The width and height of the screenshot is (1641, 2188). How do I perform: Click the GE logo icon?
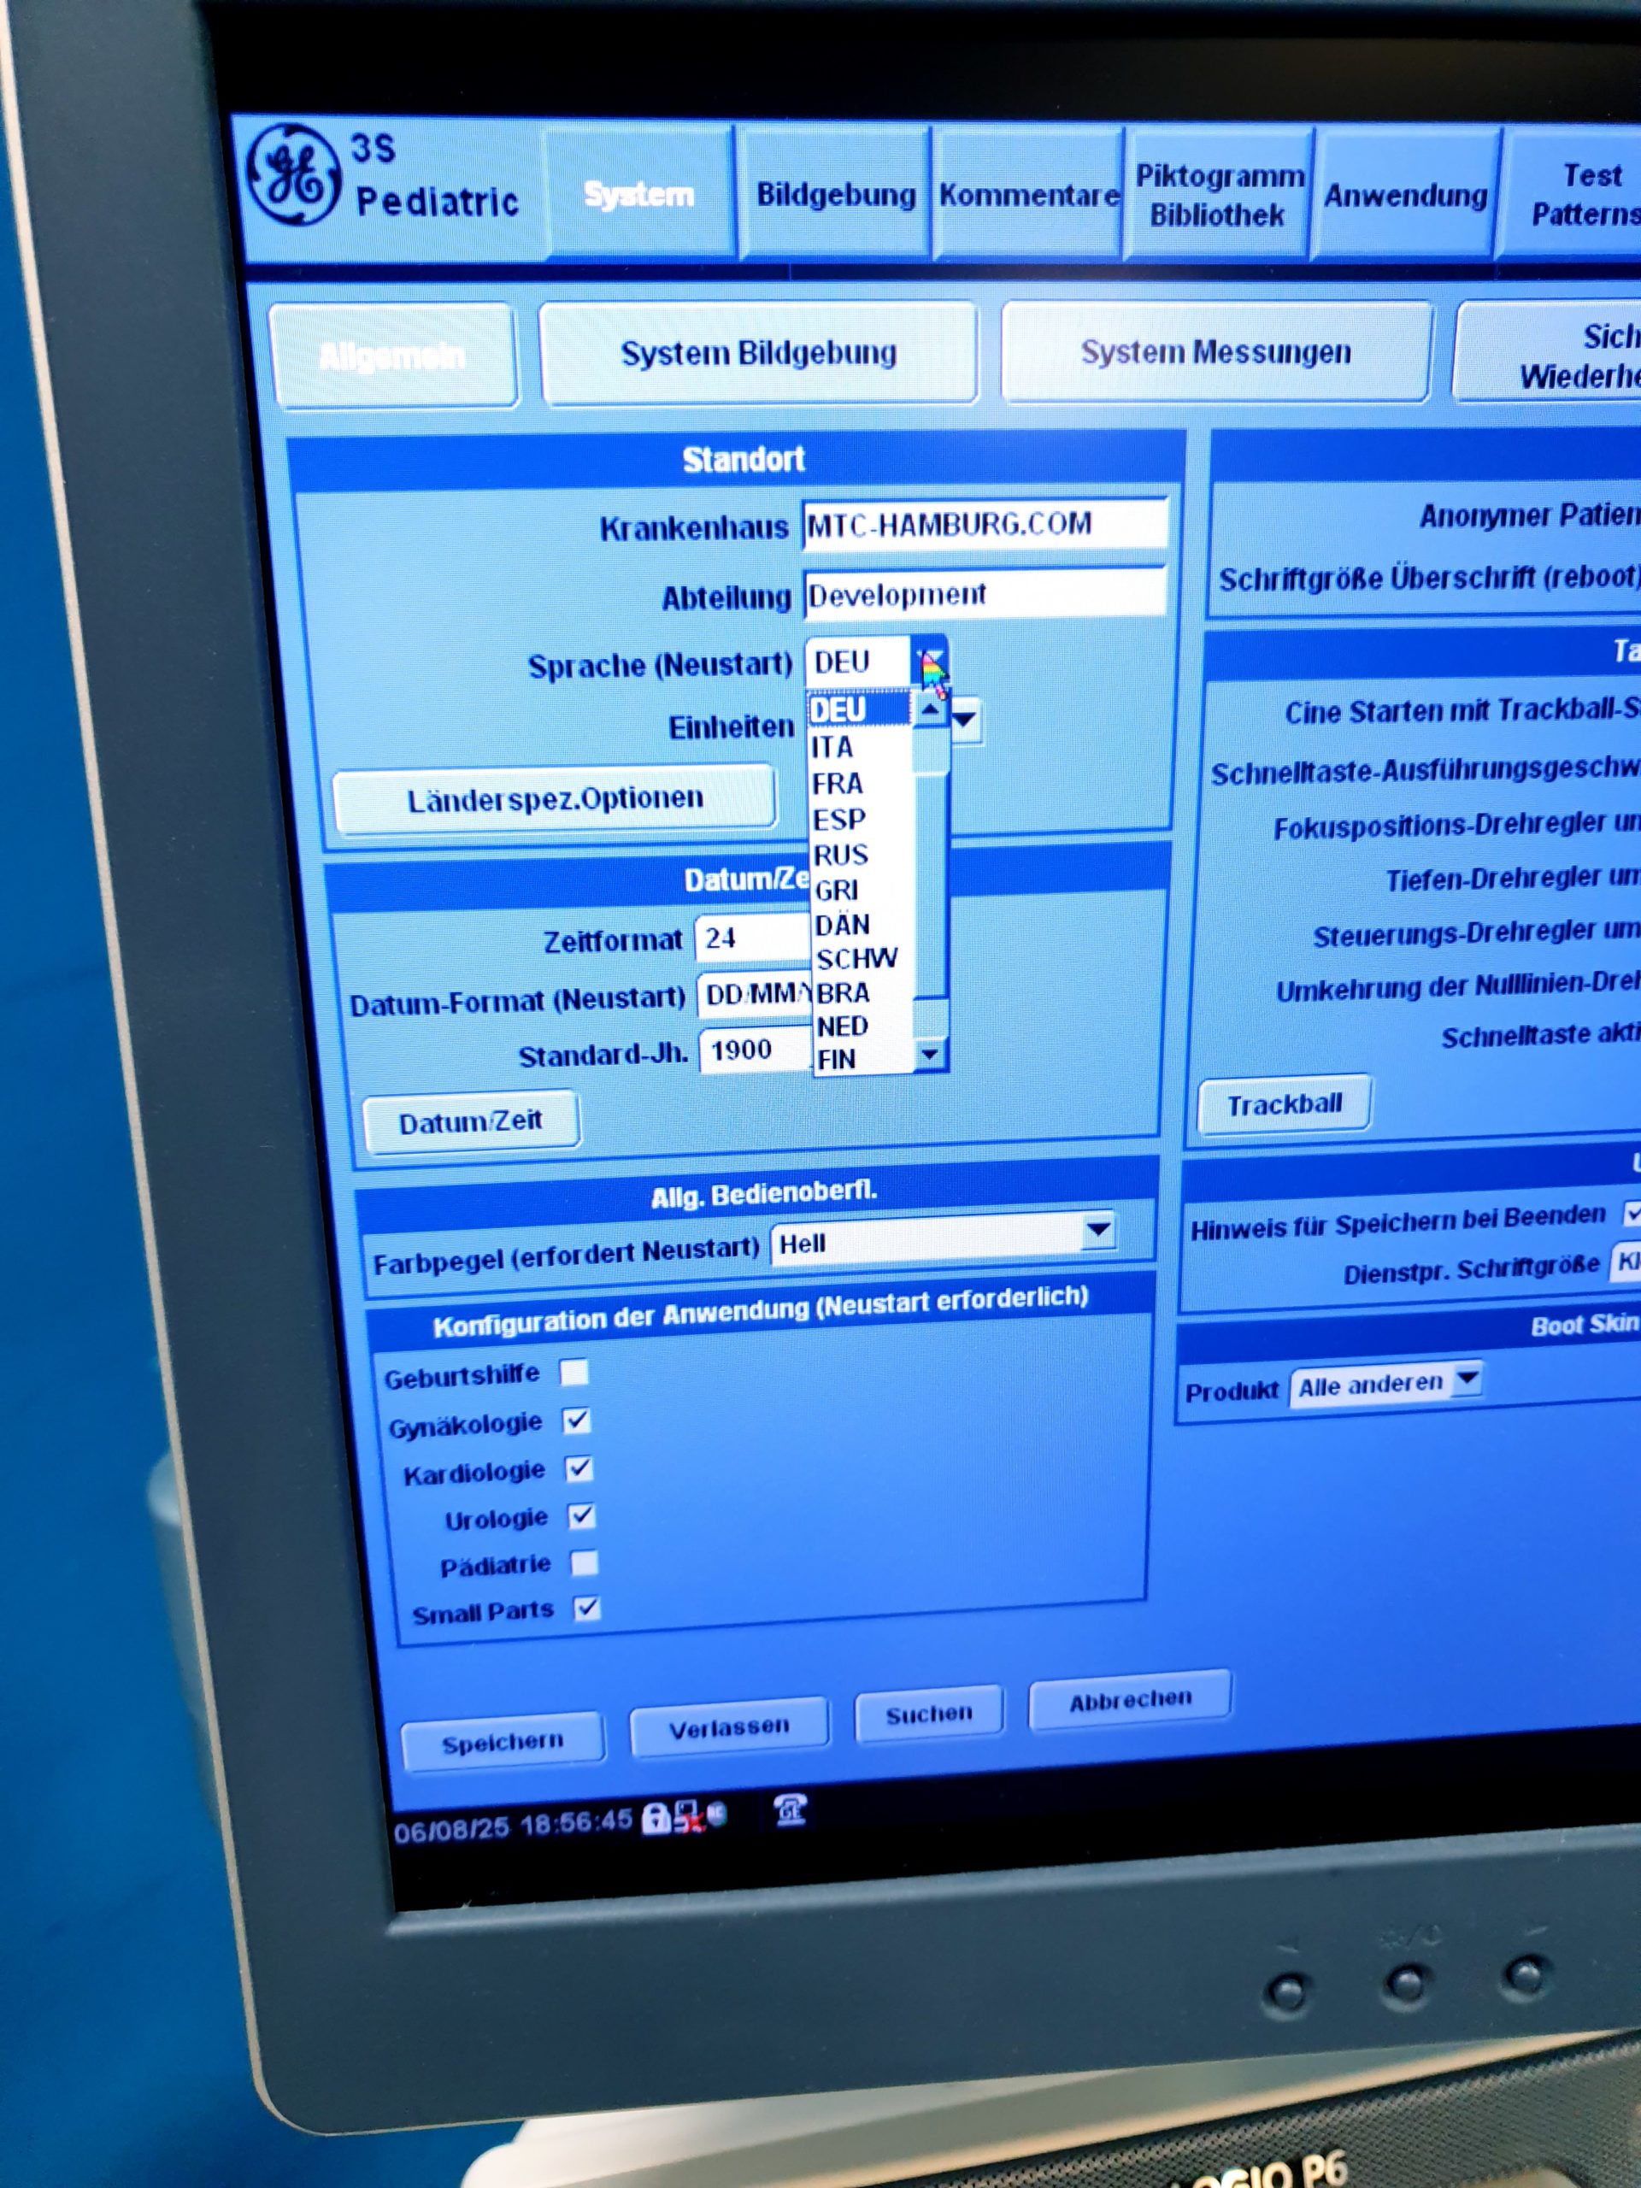[294, 176]
